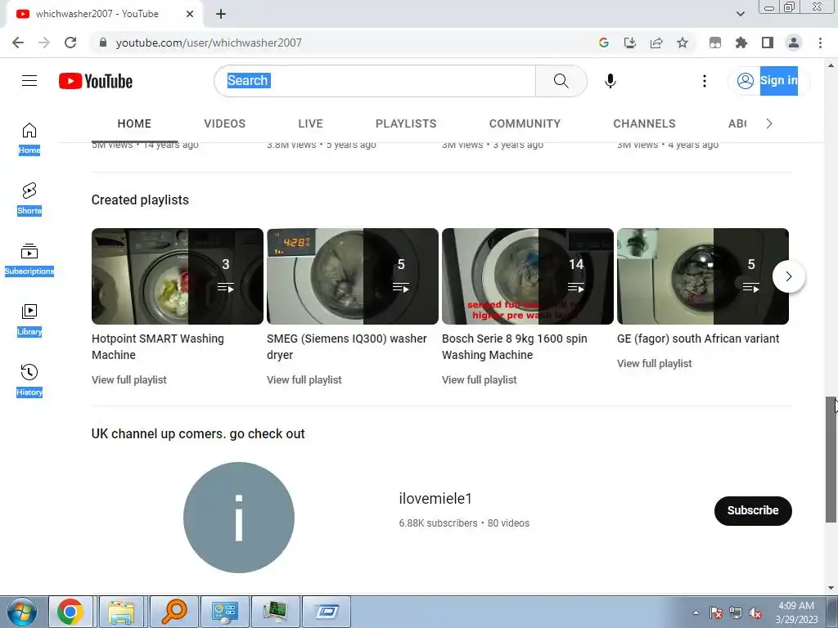Show hidden system tray icons
Viewport: 838px width, 628px height.
[x=696, y=612]
